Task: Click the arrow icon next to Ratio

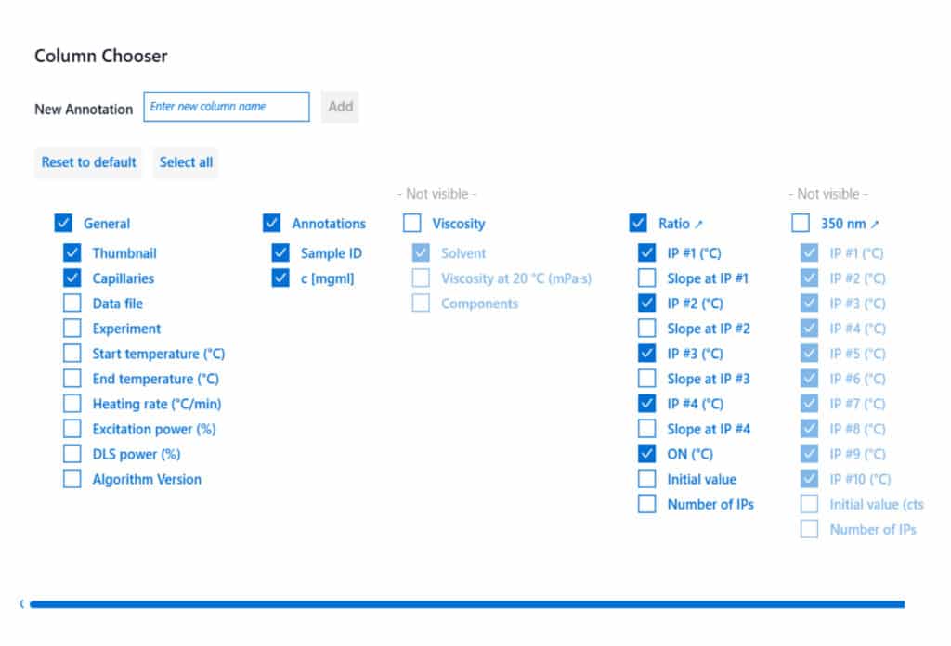Action: pos(699,224)
